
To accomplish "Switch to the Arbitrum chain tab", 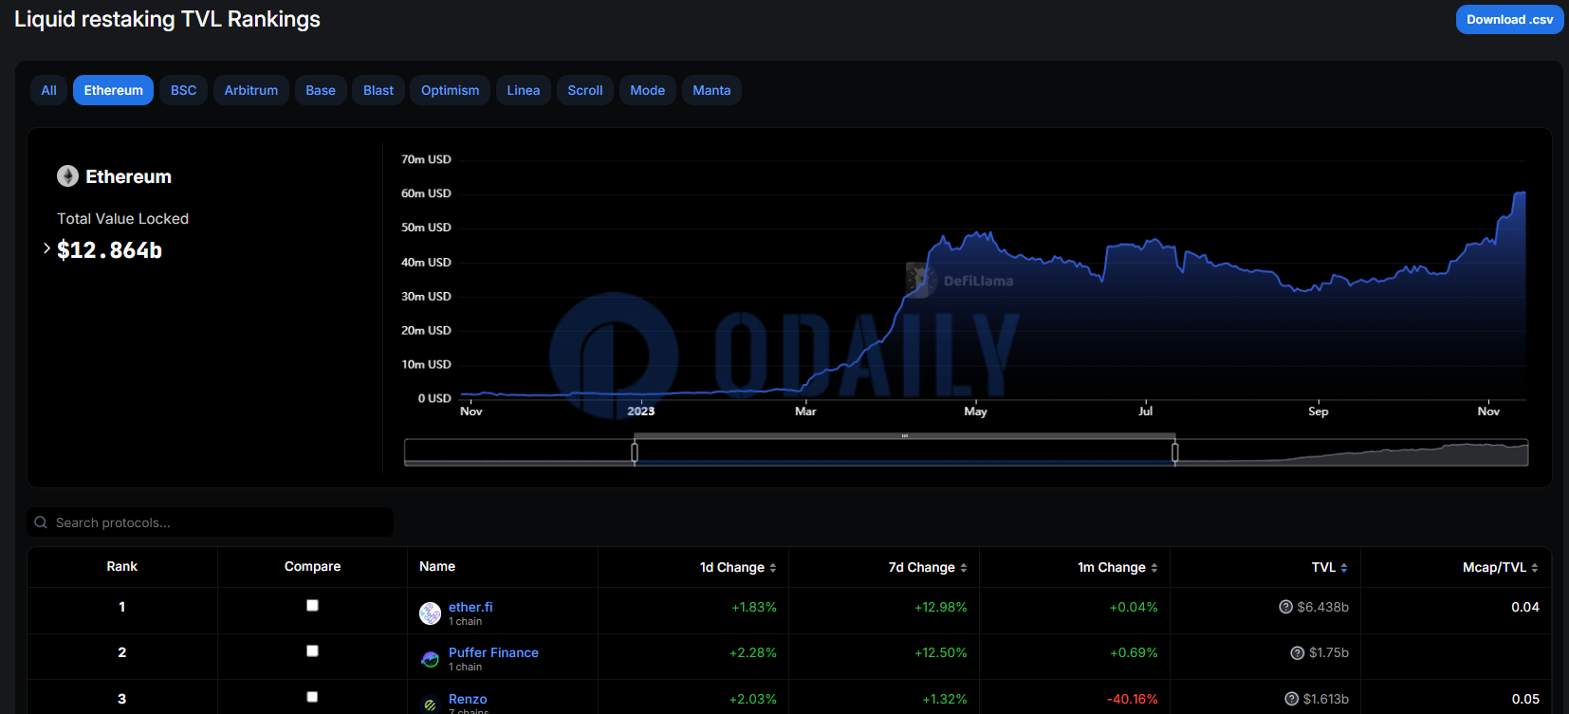I will 251,90.
